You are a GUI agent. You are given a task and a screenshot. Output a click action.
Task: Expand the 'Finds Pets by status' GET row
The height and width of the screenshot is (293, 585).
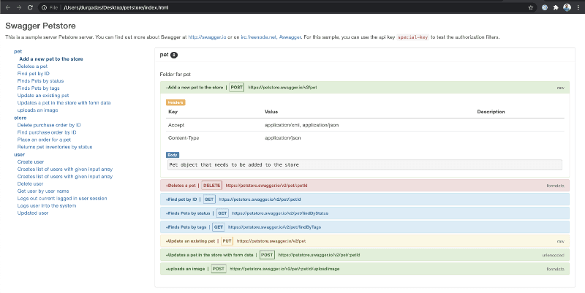click(x=365, y=213)
